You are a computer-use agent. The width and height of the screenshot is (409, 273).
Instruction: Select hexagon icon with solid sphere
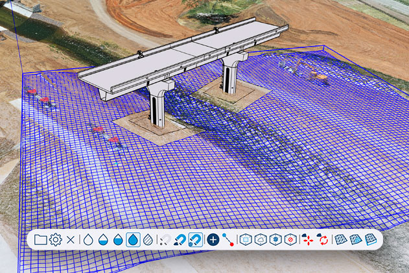tap(275, 239)
